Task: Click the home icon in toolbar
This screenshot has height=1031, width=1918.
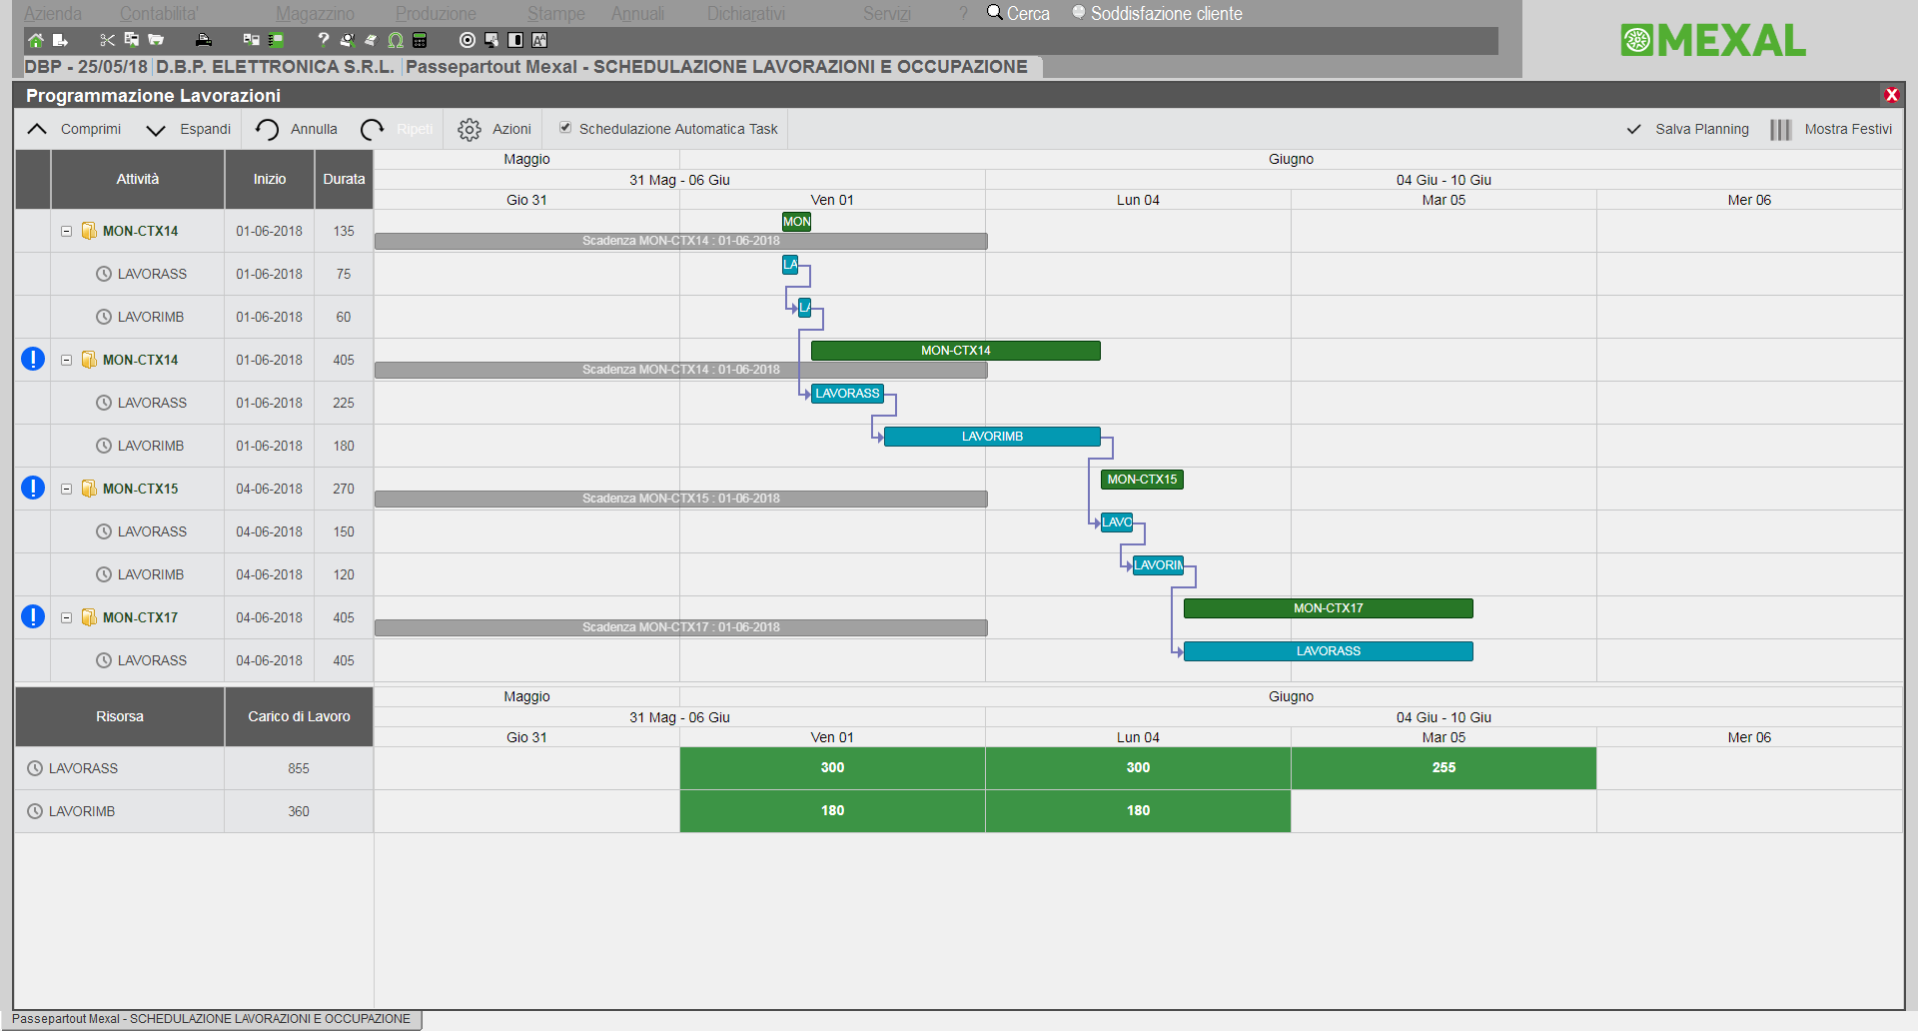Action: (36, 40)
